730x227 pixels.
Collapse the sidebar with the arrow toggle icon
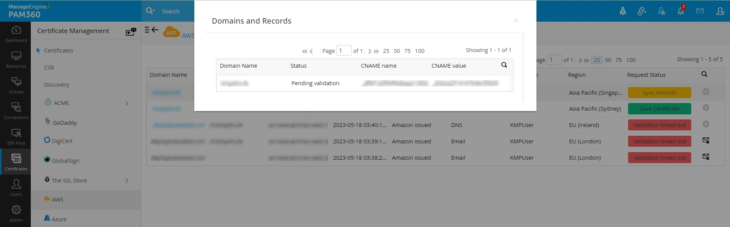point(151,30)
